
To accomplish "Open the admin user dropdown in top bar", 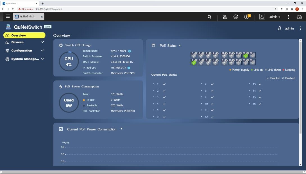I will click(275, 17).
